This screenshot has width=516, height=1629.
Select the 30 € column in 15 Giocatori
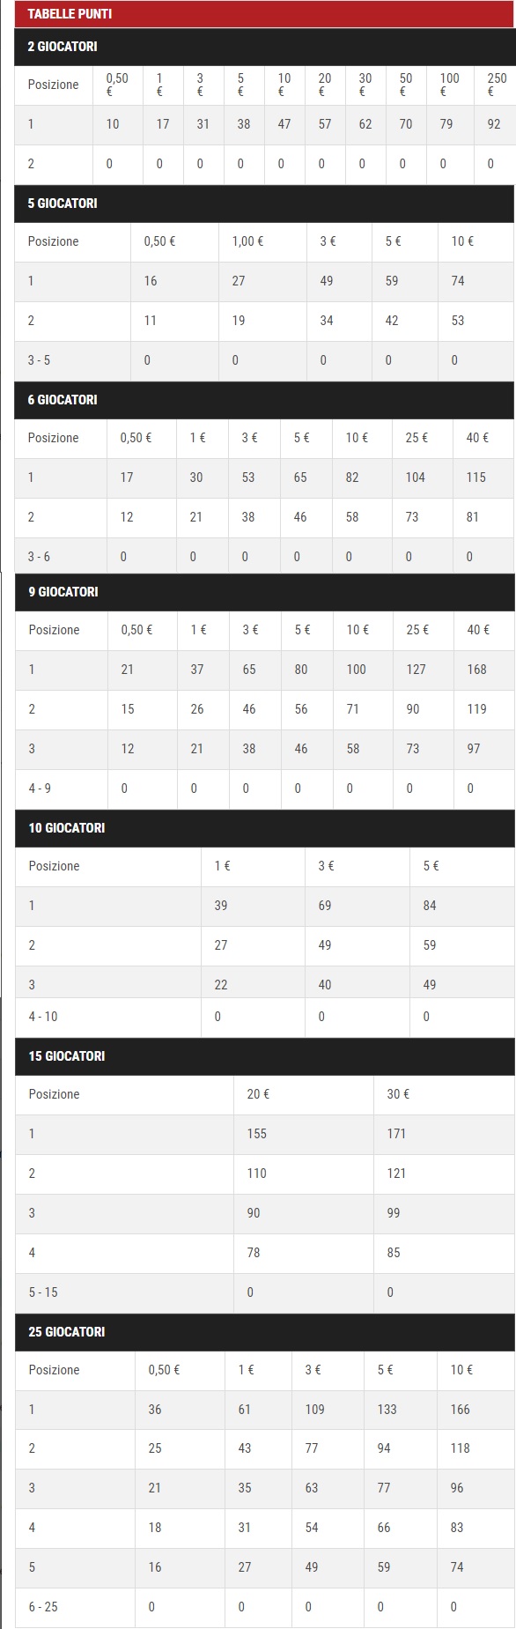(396, 1094)
